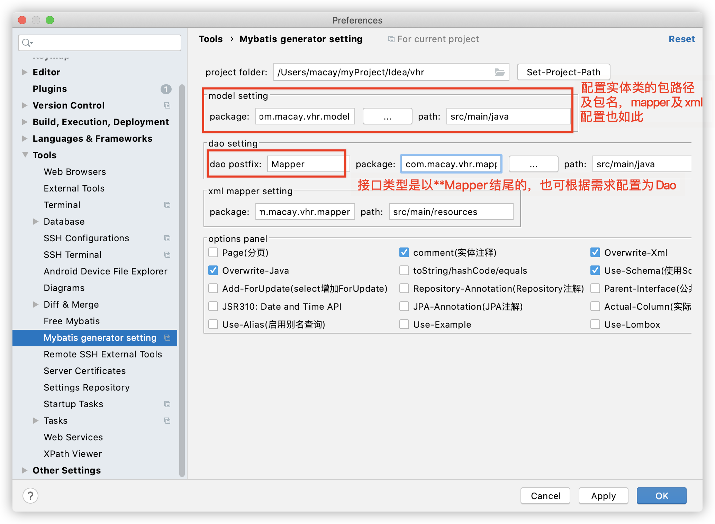The width and height of the screenshot is (715, 524).
Task: Click the copy icon beside SSH Configurations
Action: [x=167, y=238]
